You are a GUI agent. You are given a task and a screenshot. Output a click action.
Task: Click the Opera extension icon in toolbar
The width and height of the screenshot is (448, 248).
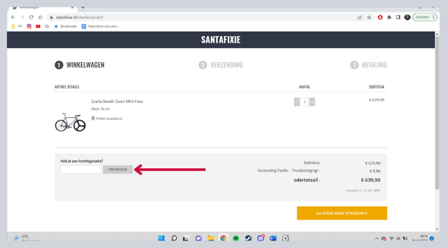point(380,17)
